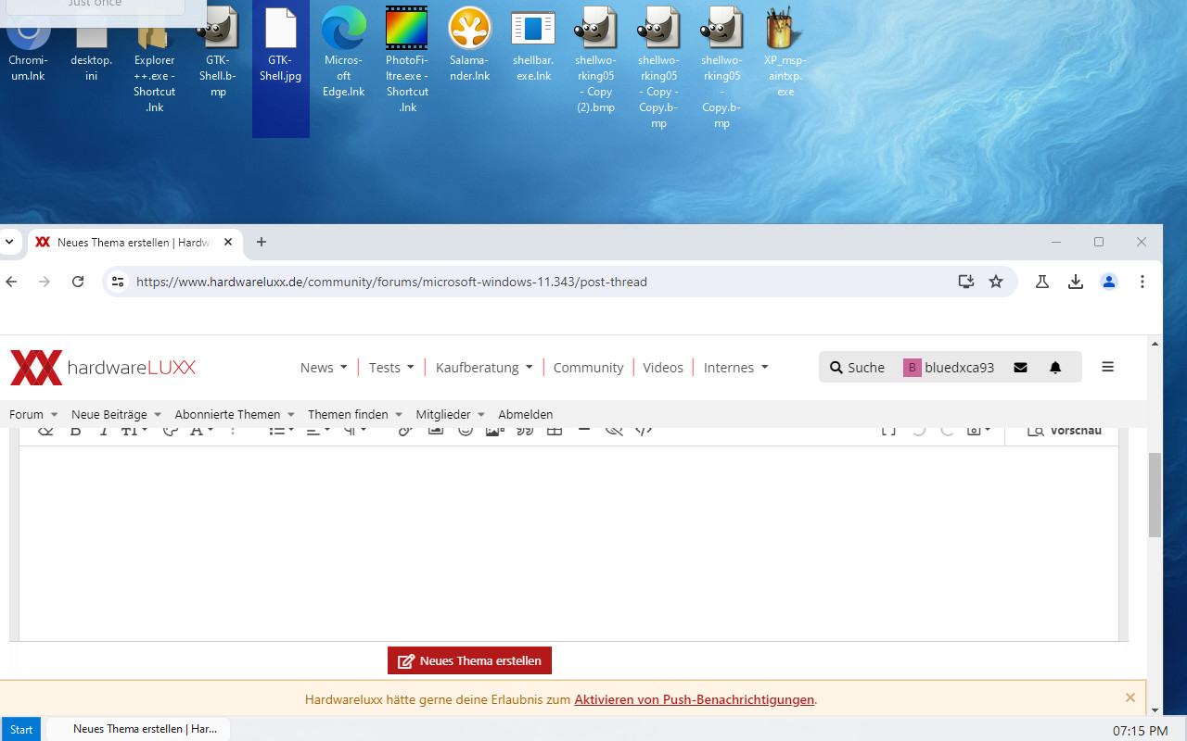
Task: Click the red Neues Thema erstellen button
Action: [x=469, y=660]
